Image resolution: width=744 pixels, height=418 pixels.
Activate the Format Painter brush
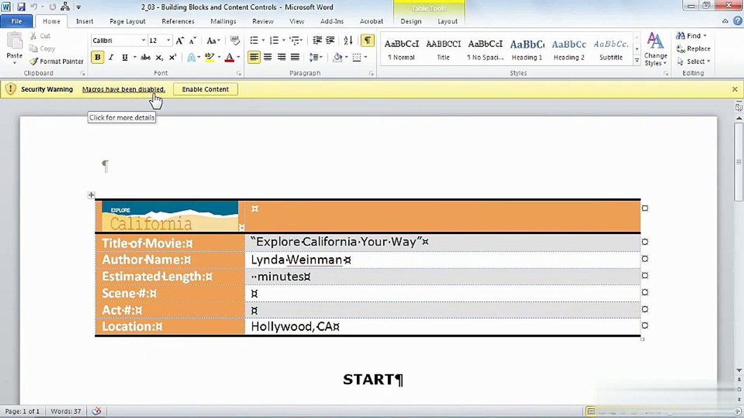(56, 62)
